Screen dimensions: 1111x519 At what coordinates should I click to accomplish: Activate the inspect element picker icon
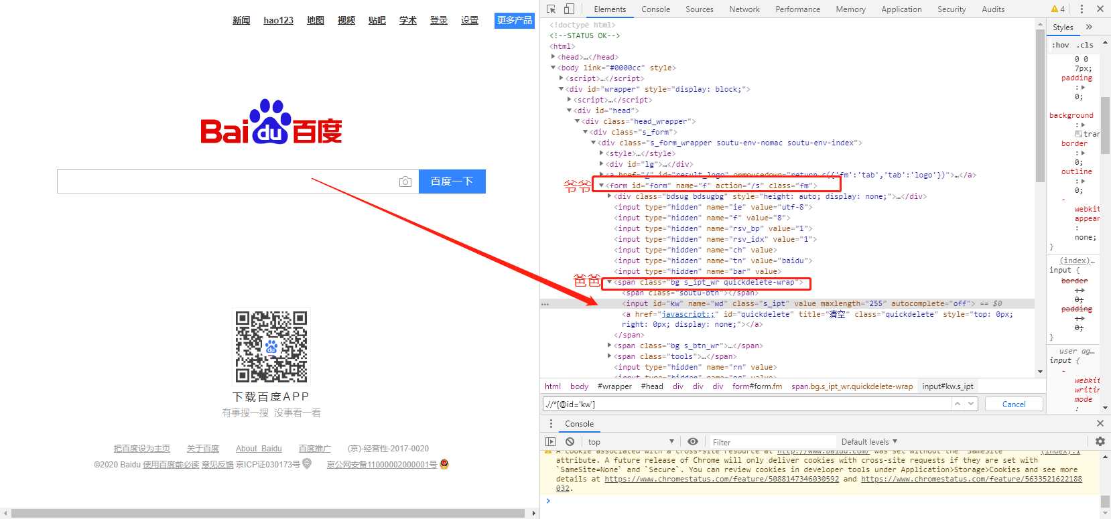551,9
